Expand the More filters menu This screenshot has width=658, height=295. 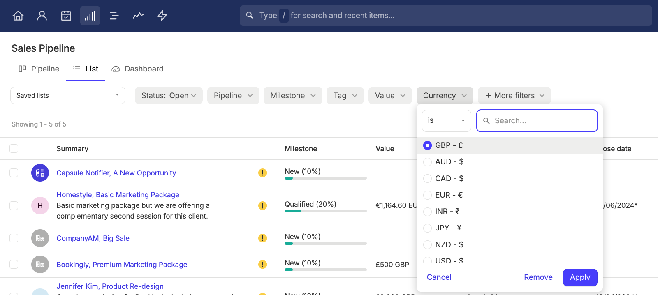click(514, 95)
